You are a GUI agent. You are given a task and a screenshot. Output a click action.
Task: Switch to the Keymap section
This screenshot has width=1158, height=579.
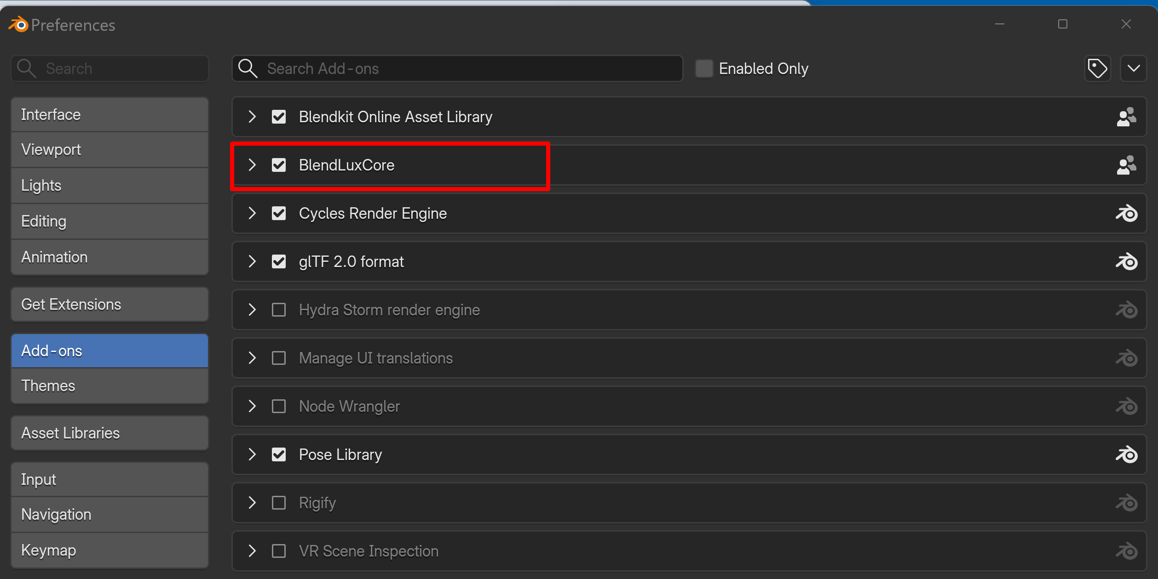110,551
